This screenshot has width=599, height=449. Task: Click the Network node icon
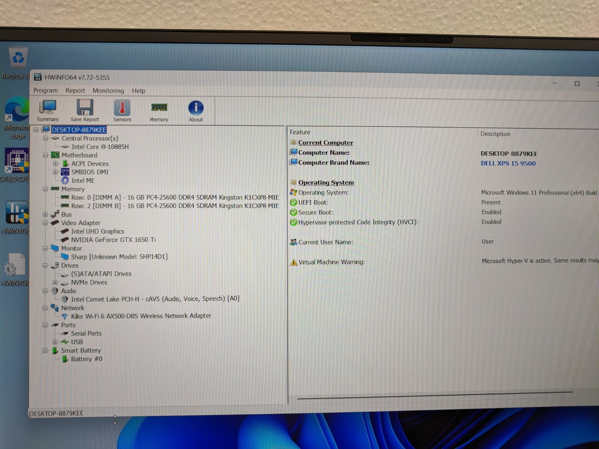click(x=55, y=308)
